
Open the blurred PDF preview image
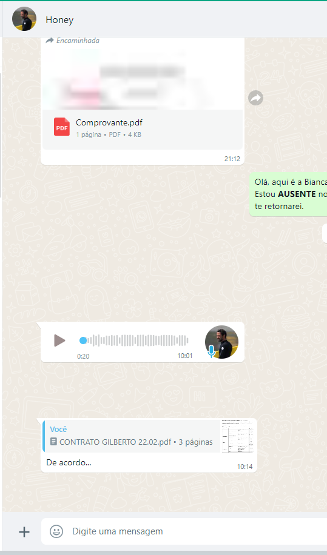point(143,78)
